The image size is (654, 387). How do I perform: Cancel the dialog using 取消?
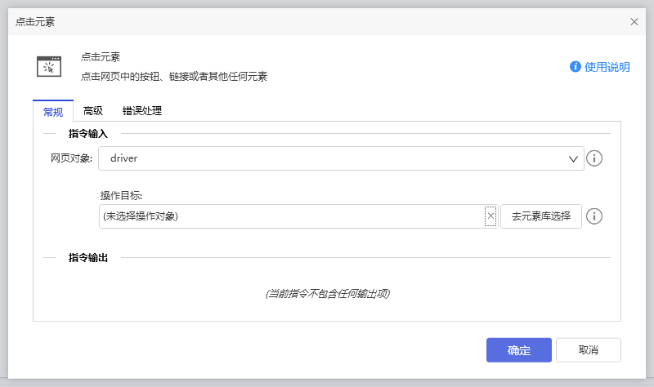pos(588,350)
